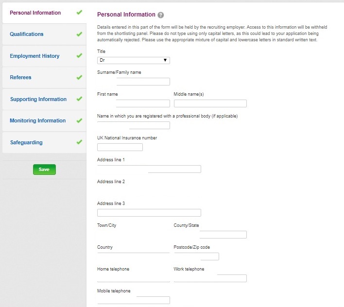This screenshot has width=344, height=307.
Task: Switch to the Safeguarding section
Action: coord(44,142)
